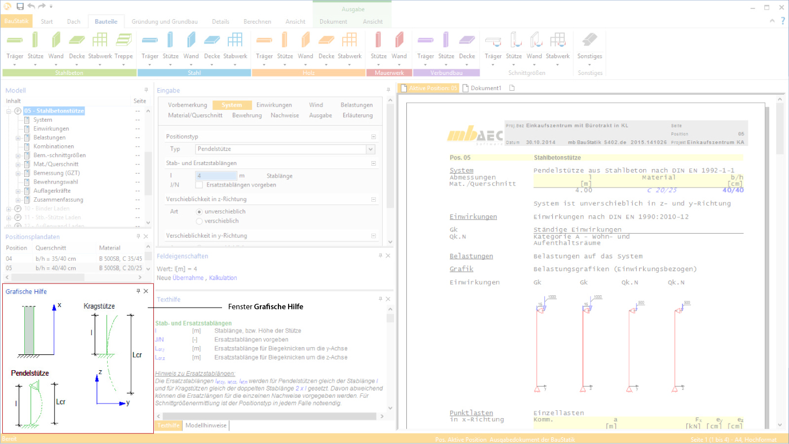The width and height of the screenshot is (789, 444).
Task: Collapse Verschieblichkeit in z-Richtung section
Action: (373, 199)
